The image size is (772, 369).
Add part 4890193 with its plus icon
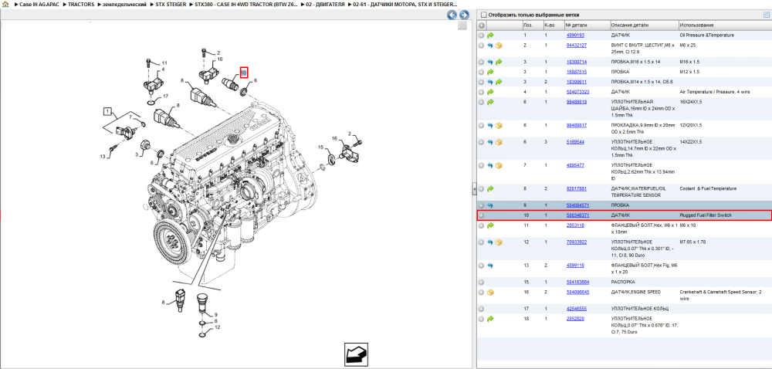tap(482, 36)
